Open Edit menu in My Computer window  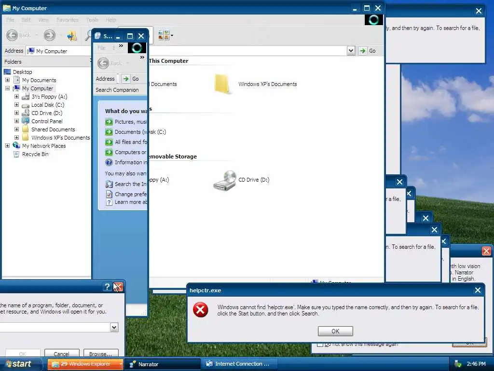click(x=26, y=20)
